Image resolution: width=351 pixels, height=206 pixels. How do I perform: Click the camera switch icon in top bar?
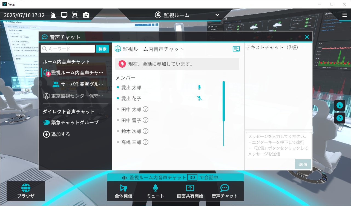tap(86, 15)
